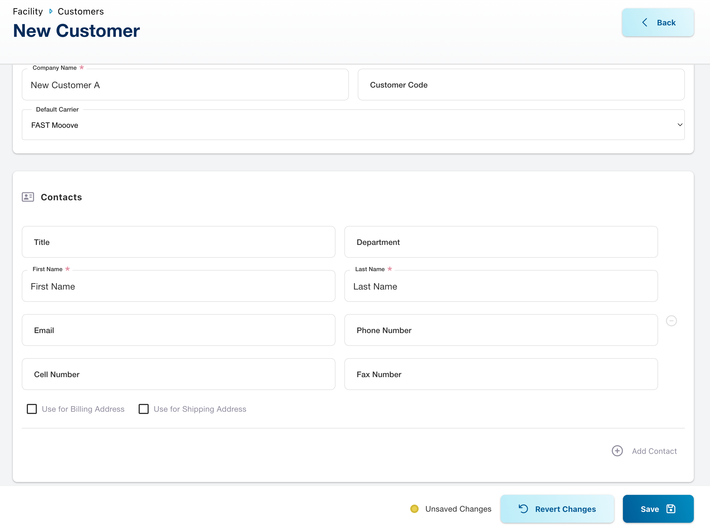Check Use for Shipping Address box

[143, 409]
